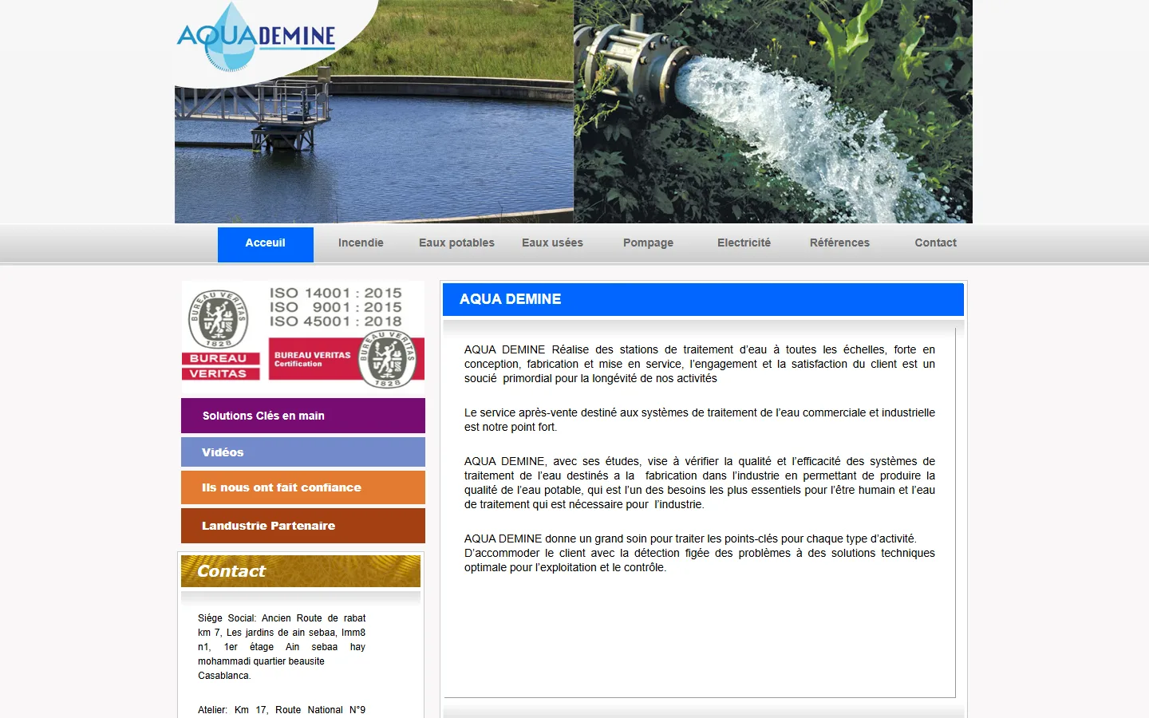The height and width of the screenshot is (718, 1149).
Task: Click the paragraph starting 'Le service après-vente'
Action: coord(700,420)
